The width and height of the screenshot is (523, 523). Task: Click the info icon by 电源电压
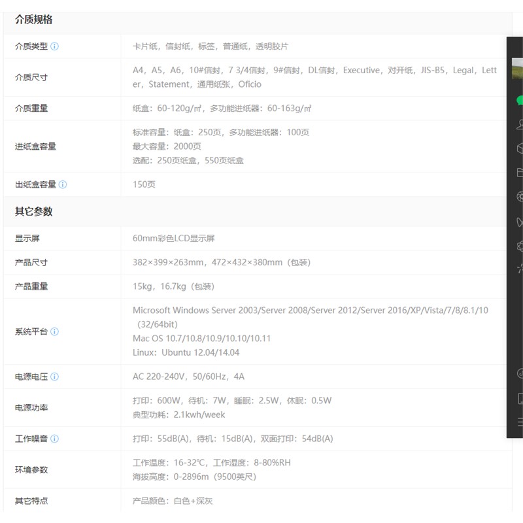pyautogui.click(x=55, y=377)
